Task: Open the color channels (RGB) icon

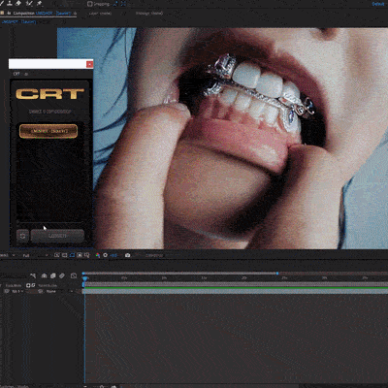Action: point(98,255)
